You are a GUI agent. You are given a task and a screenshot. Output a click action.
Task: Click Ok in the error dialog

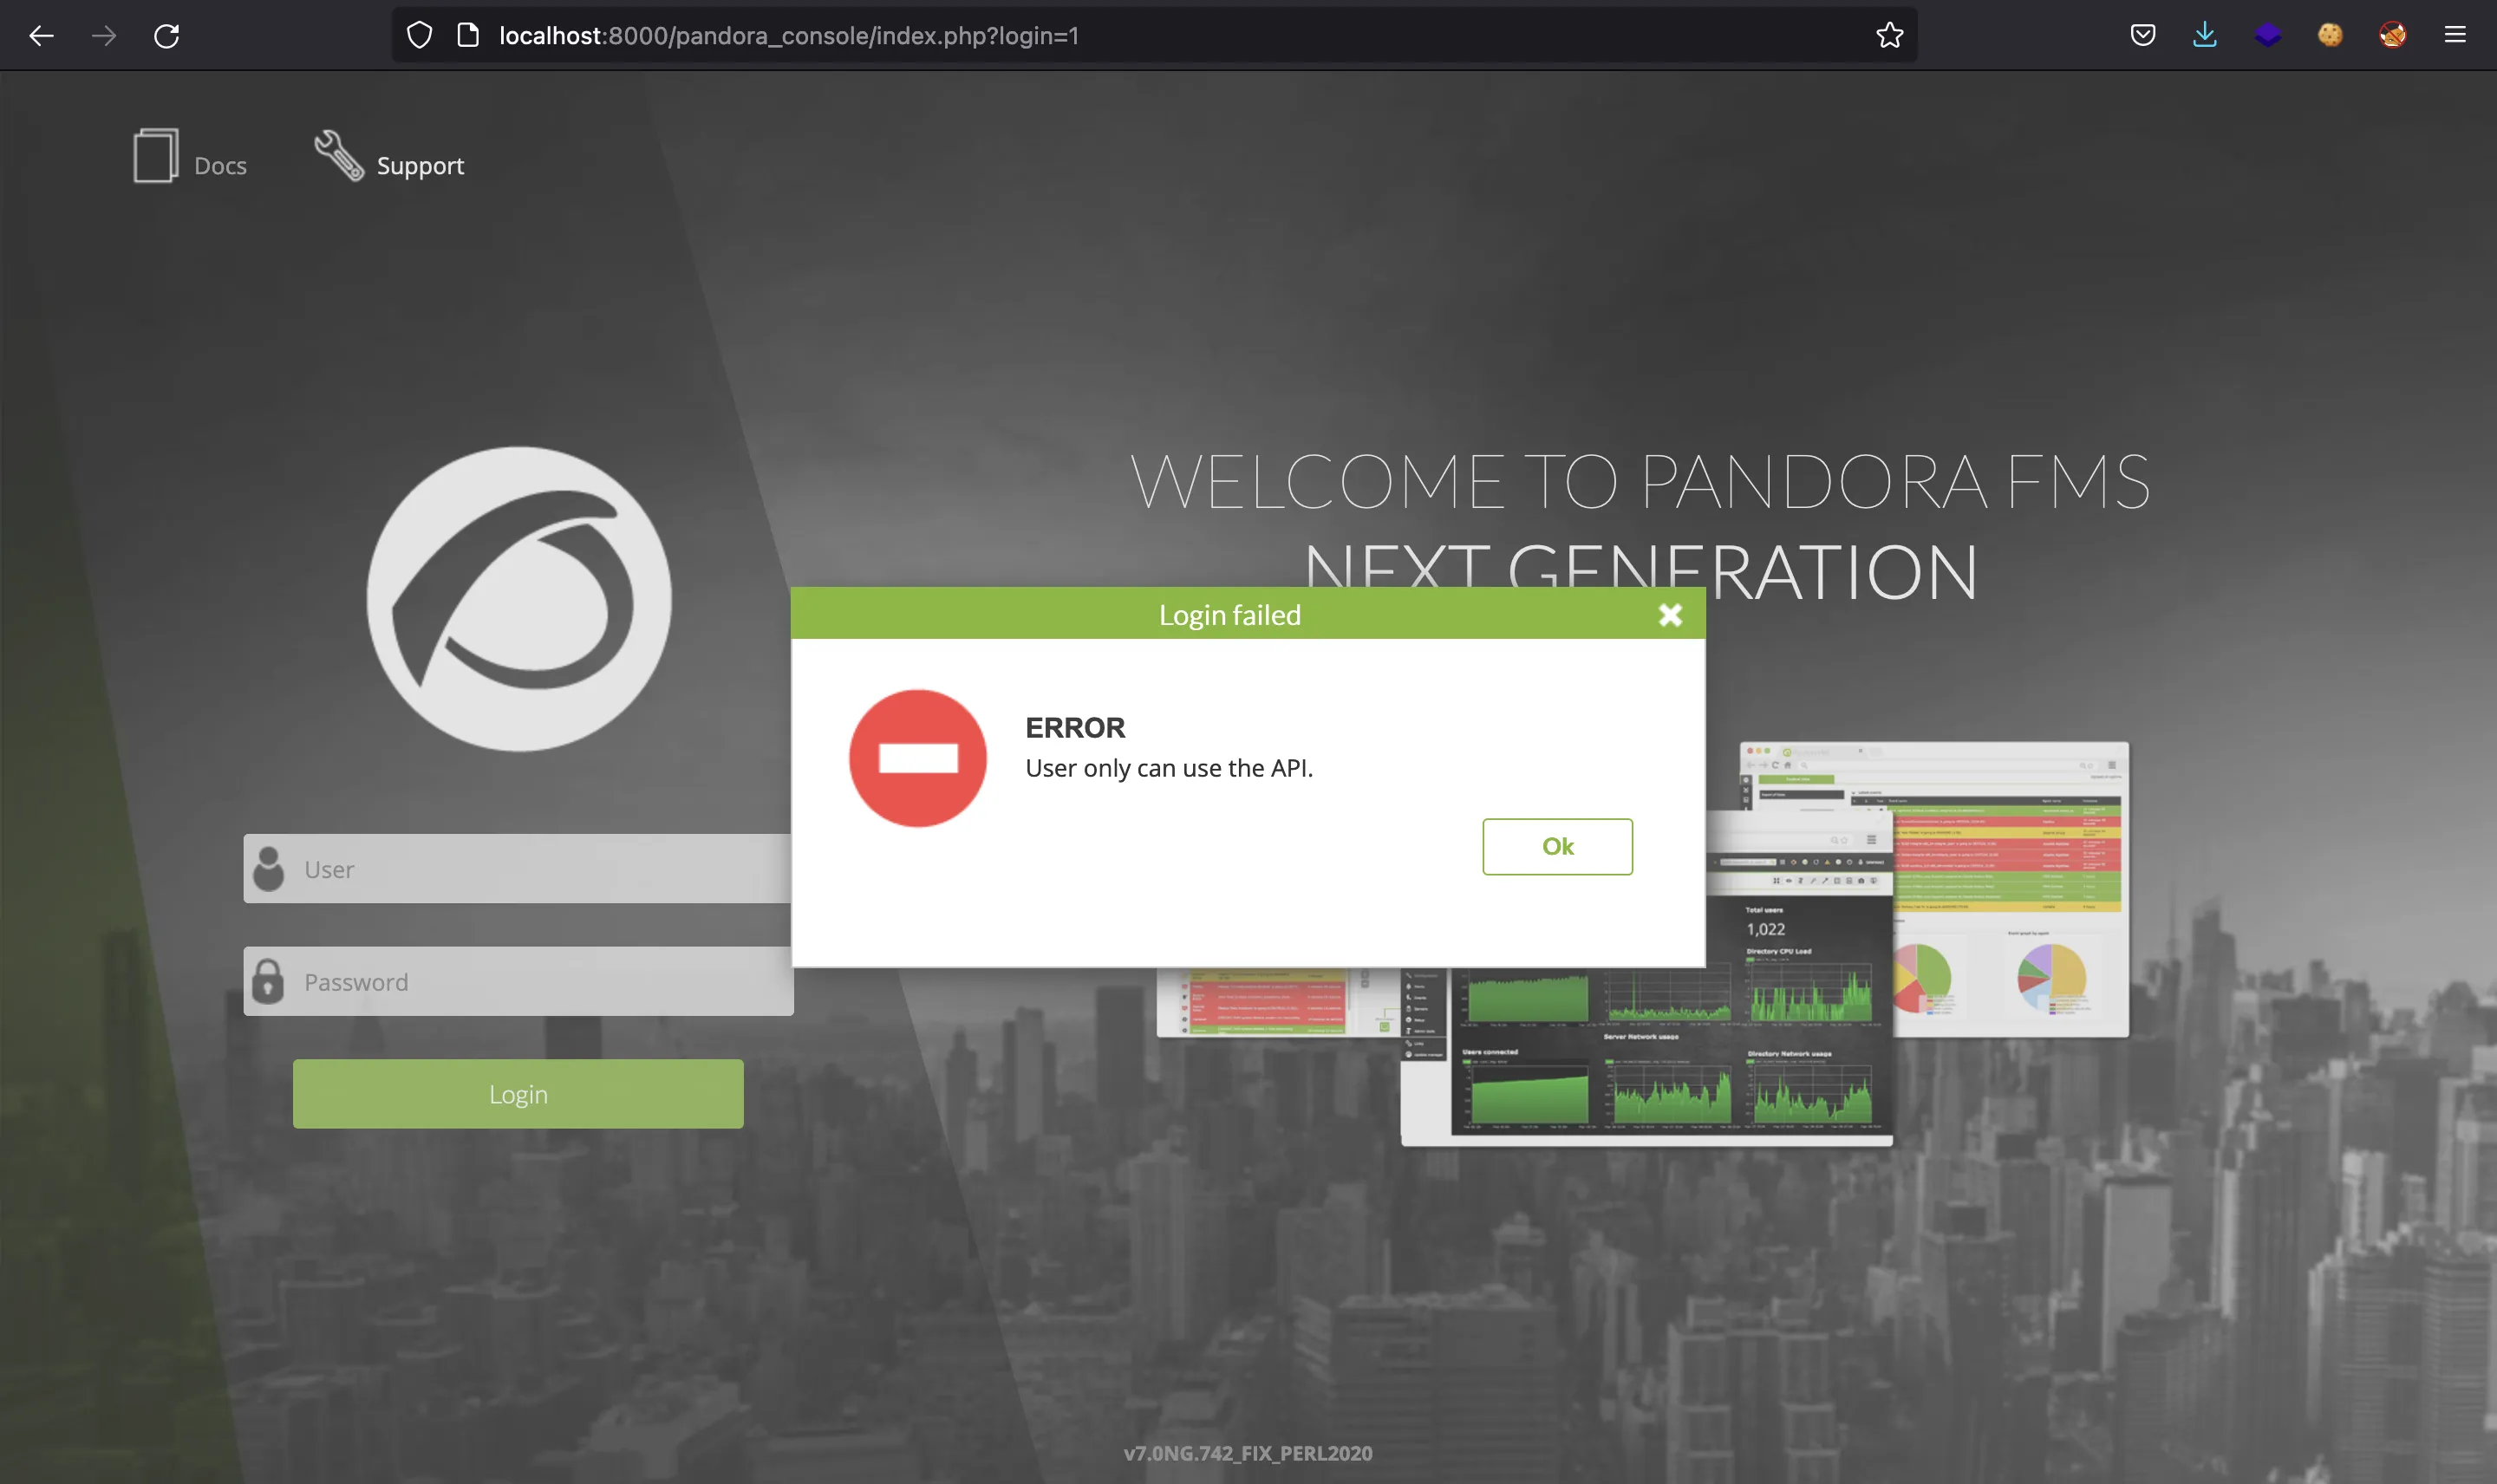[x=1557, y=847]
